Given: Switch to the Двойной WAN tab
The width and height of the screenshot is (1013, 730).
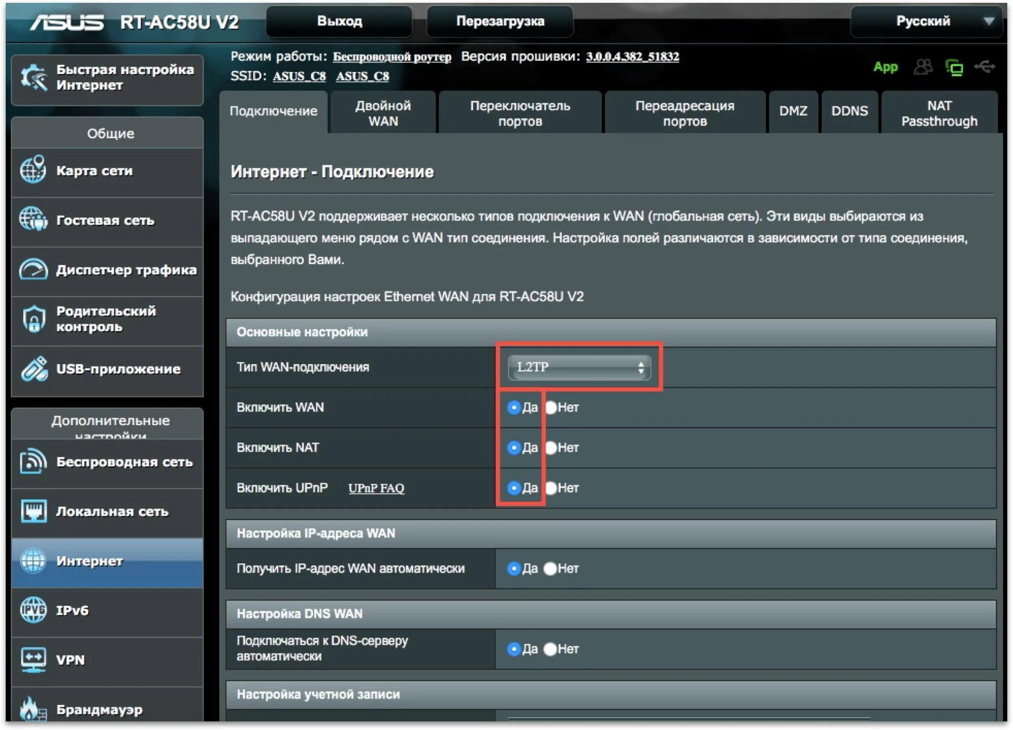Looking at the screenshot, I should (383, 113).
